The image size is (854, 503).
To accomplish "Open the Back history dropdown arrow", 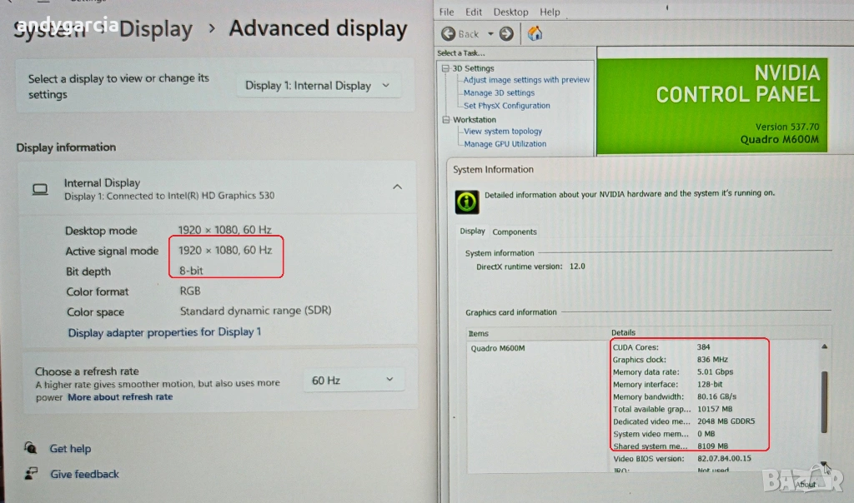I will tap(490, 34).
